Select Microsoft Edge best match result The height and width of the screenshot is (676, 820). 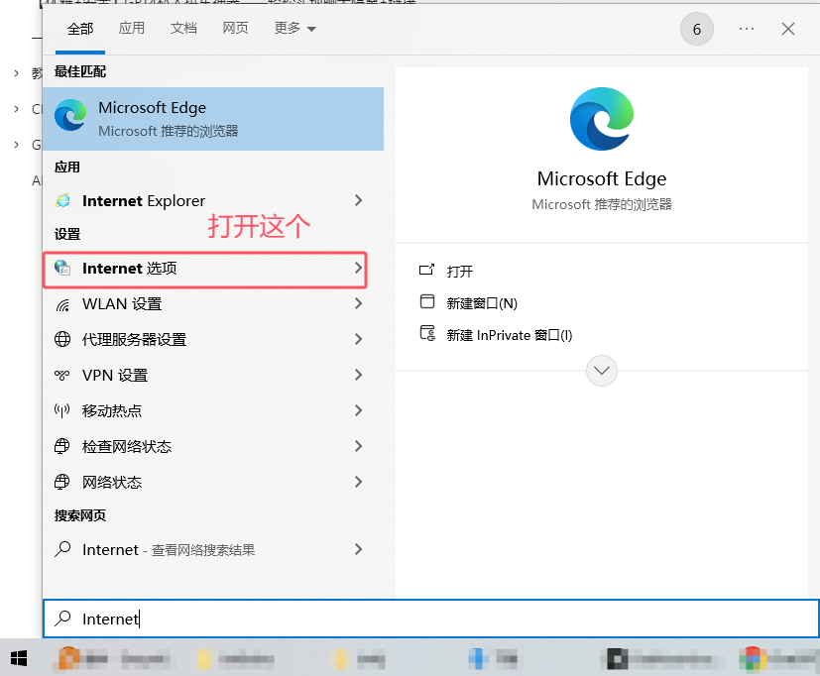213,119
